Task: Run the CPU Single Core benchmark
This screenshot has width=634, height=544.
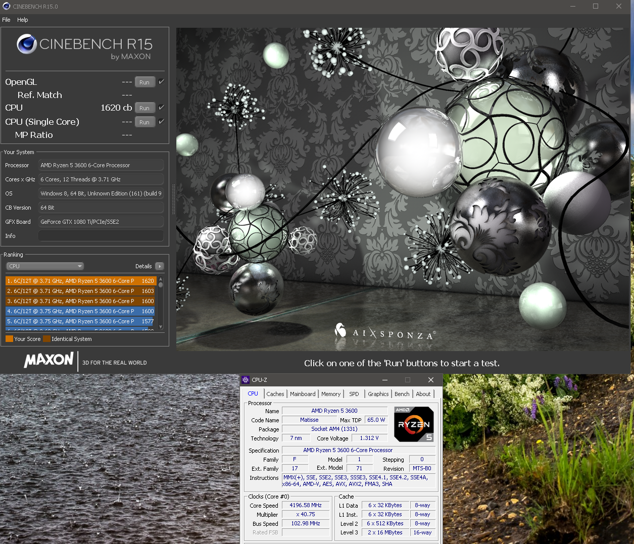Action: click(144, 122)
